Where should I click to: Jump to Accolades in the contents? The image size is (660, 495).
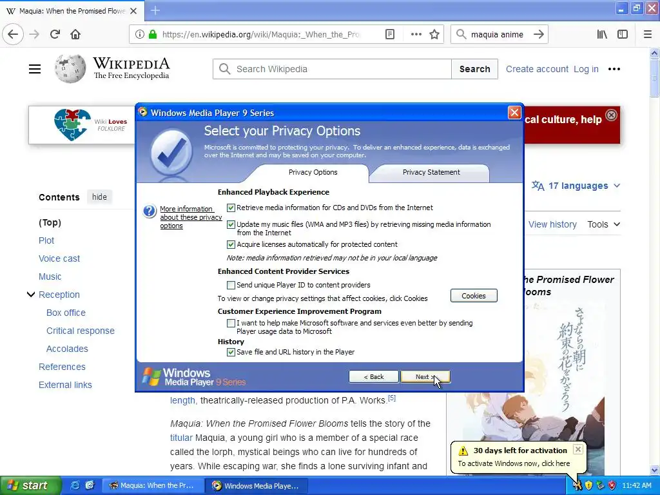click(67, 349)
